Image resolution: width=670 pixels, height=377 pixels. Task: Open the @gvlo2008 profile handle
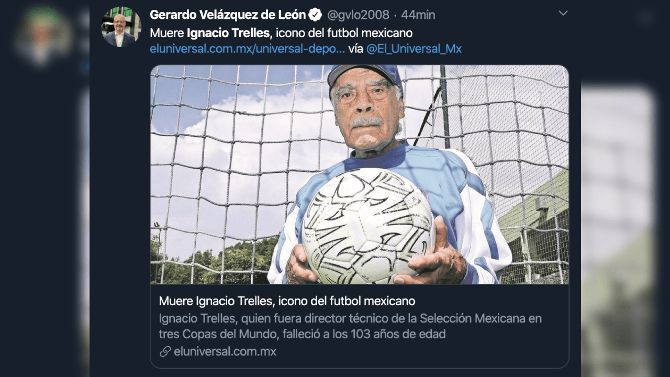(x=358, y=15)
